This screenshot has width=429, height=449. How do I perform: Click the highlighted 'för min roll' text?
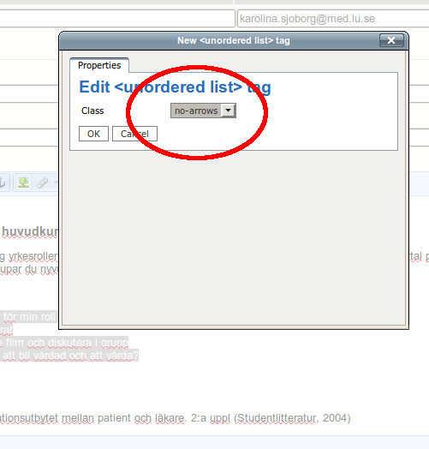(x=29, y=317)
